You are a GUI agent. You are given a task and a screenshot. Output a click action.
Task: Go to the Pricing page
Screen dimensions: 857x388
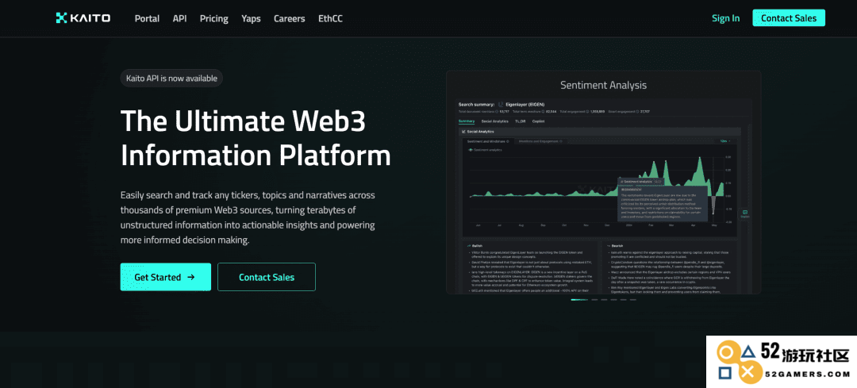(x=213, y=18)
